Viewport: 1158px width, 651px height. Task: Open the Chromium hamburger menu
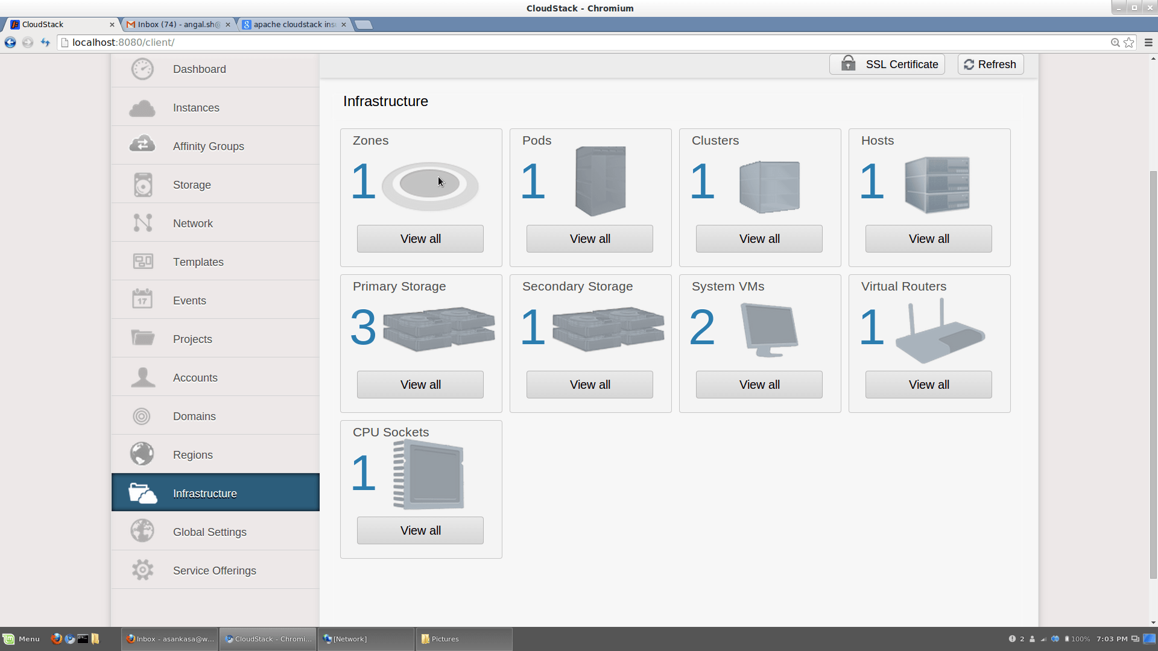[x=1148, y=42]
